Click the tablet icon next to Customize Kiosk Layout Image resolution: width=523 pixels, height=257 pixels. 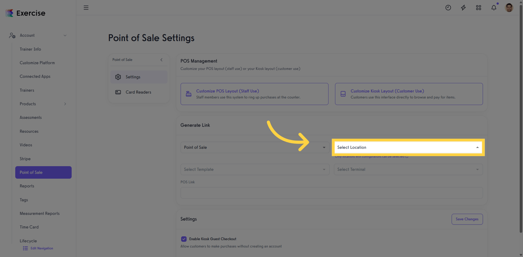tap(343, 93)
